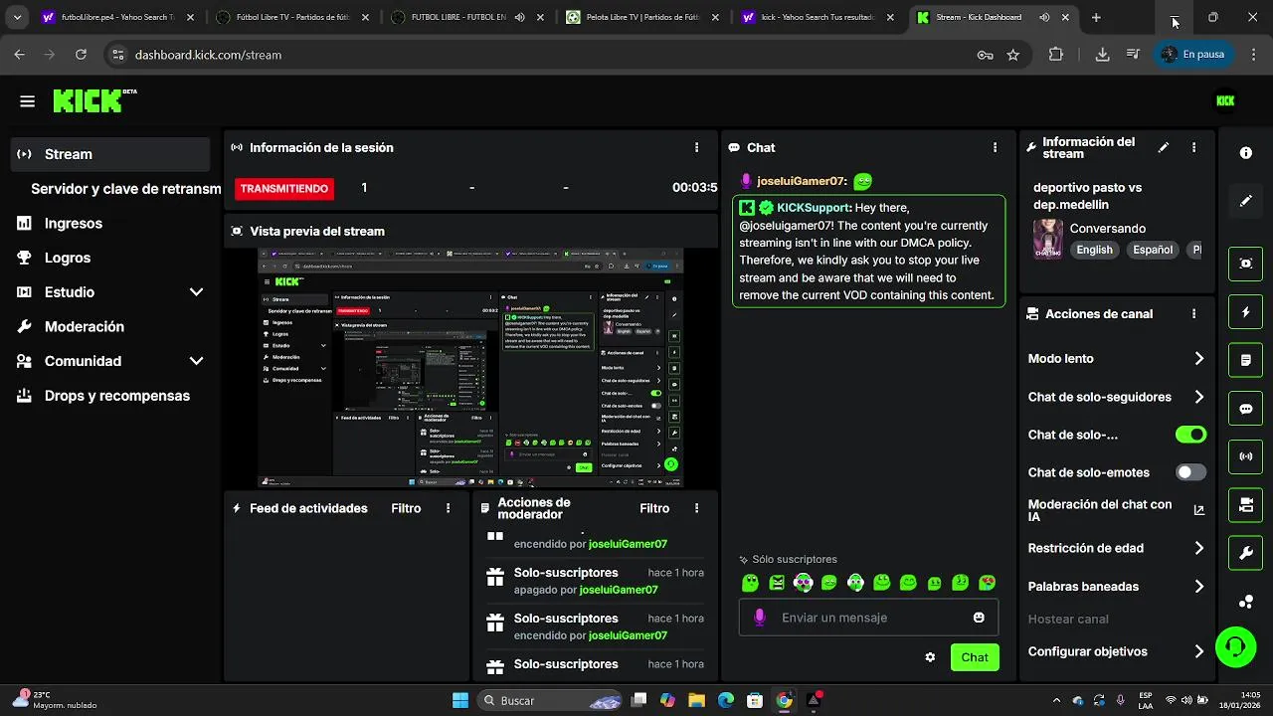Click the KICK Beta logo
The image size is (1273, 716).
(x=94, y=100)
